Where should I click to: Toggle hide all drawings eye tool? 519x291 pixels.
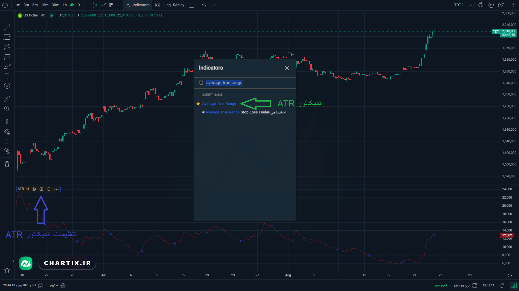[7, 151]
